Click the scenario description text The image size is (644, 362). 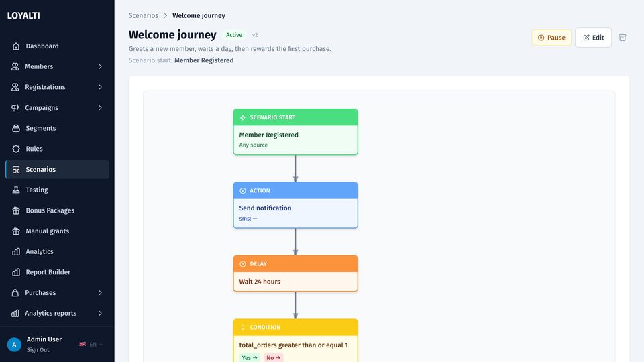(229, 48)
